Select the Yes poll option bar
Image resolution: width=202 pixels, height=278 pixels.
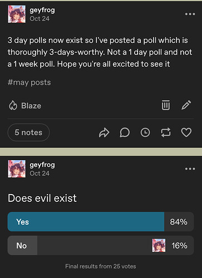101,222
